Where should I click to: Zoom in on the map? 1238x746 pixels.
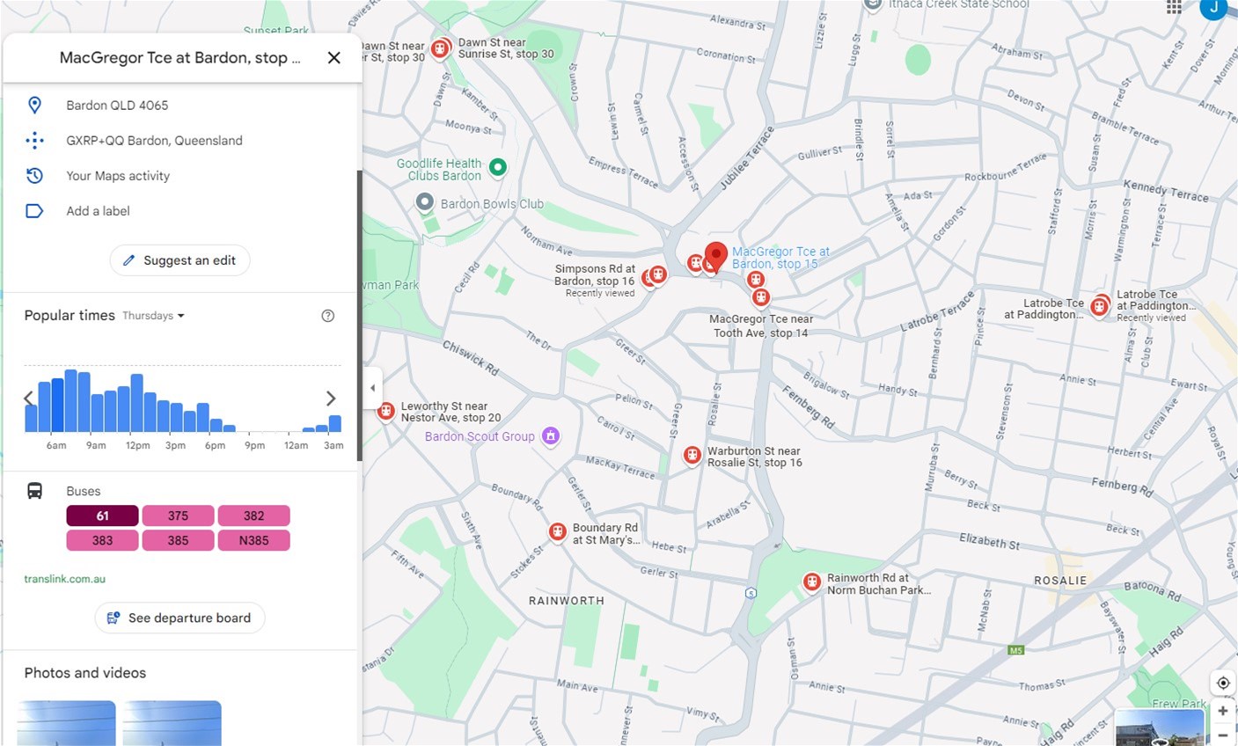pyautogui.click(x=1223, y=712)
